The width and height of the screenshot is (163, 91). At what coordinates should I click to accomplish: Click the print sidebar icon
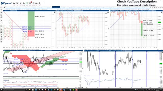pos(1,17)
